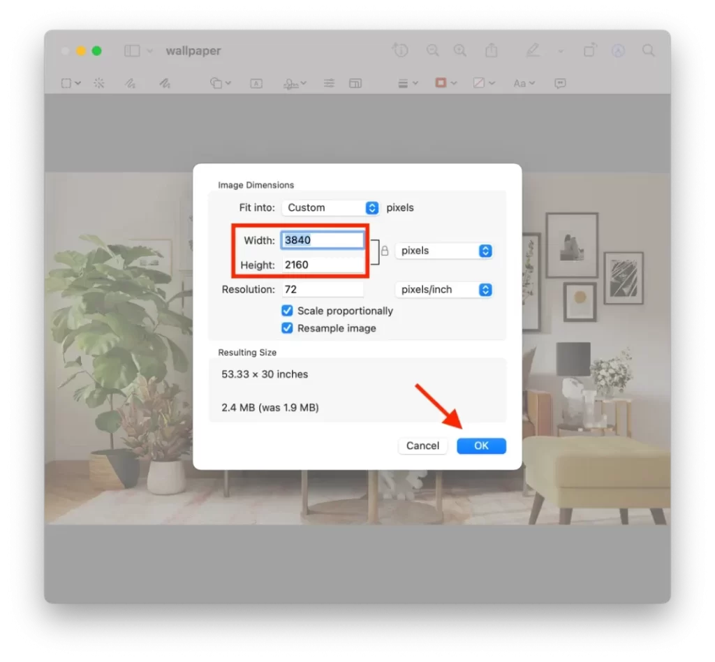Select the rectangular selection tool
The width and height of the screenshot is (715, 662).
(x=66, y=83)
